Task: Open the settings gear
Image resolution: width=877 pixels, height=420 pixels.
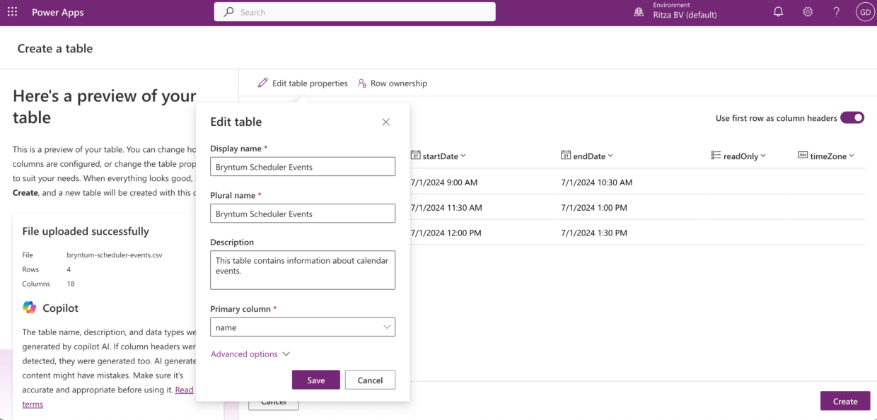Action: (x=807, y=12)
